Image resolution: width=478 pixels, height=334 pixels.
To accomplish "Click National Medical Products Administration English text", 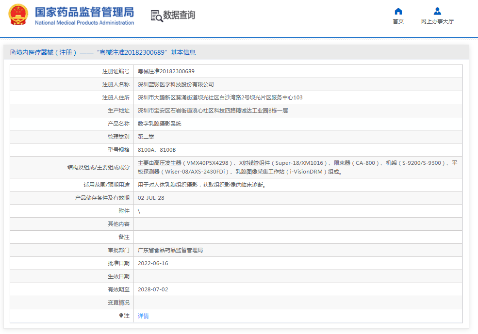I will 84,23.
